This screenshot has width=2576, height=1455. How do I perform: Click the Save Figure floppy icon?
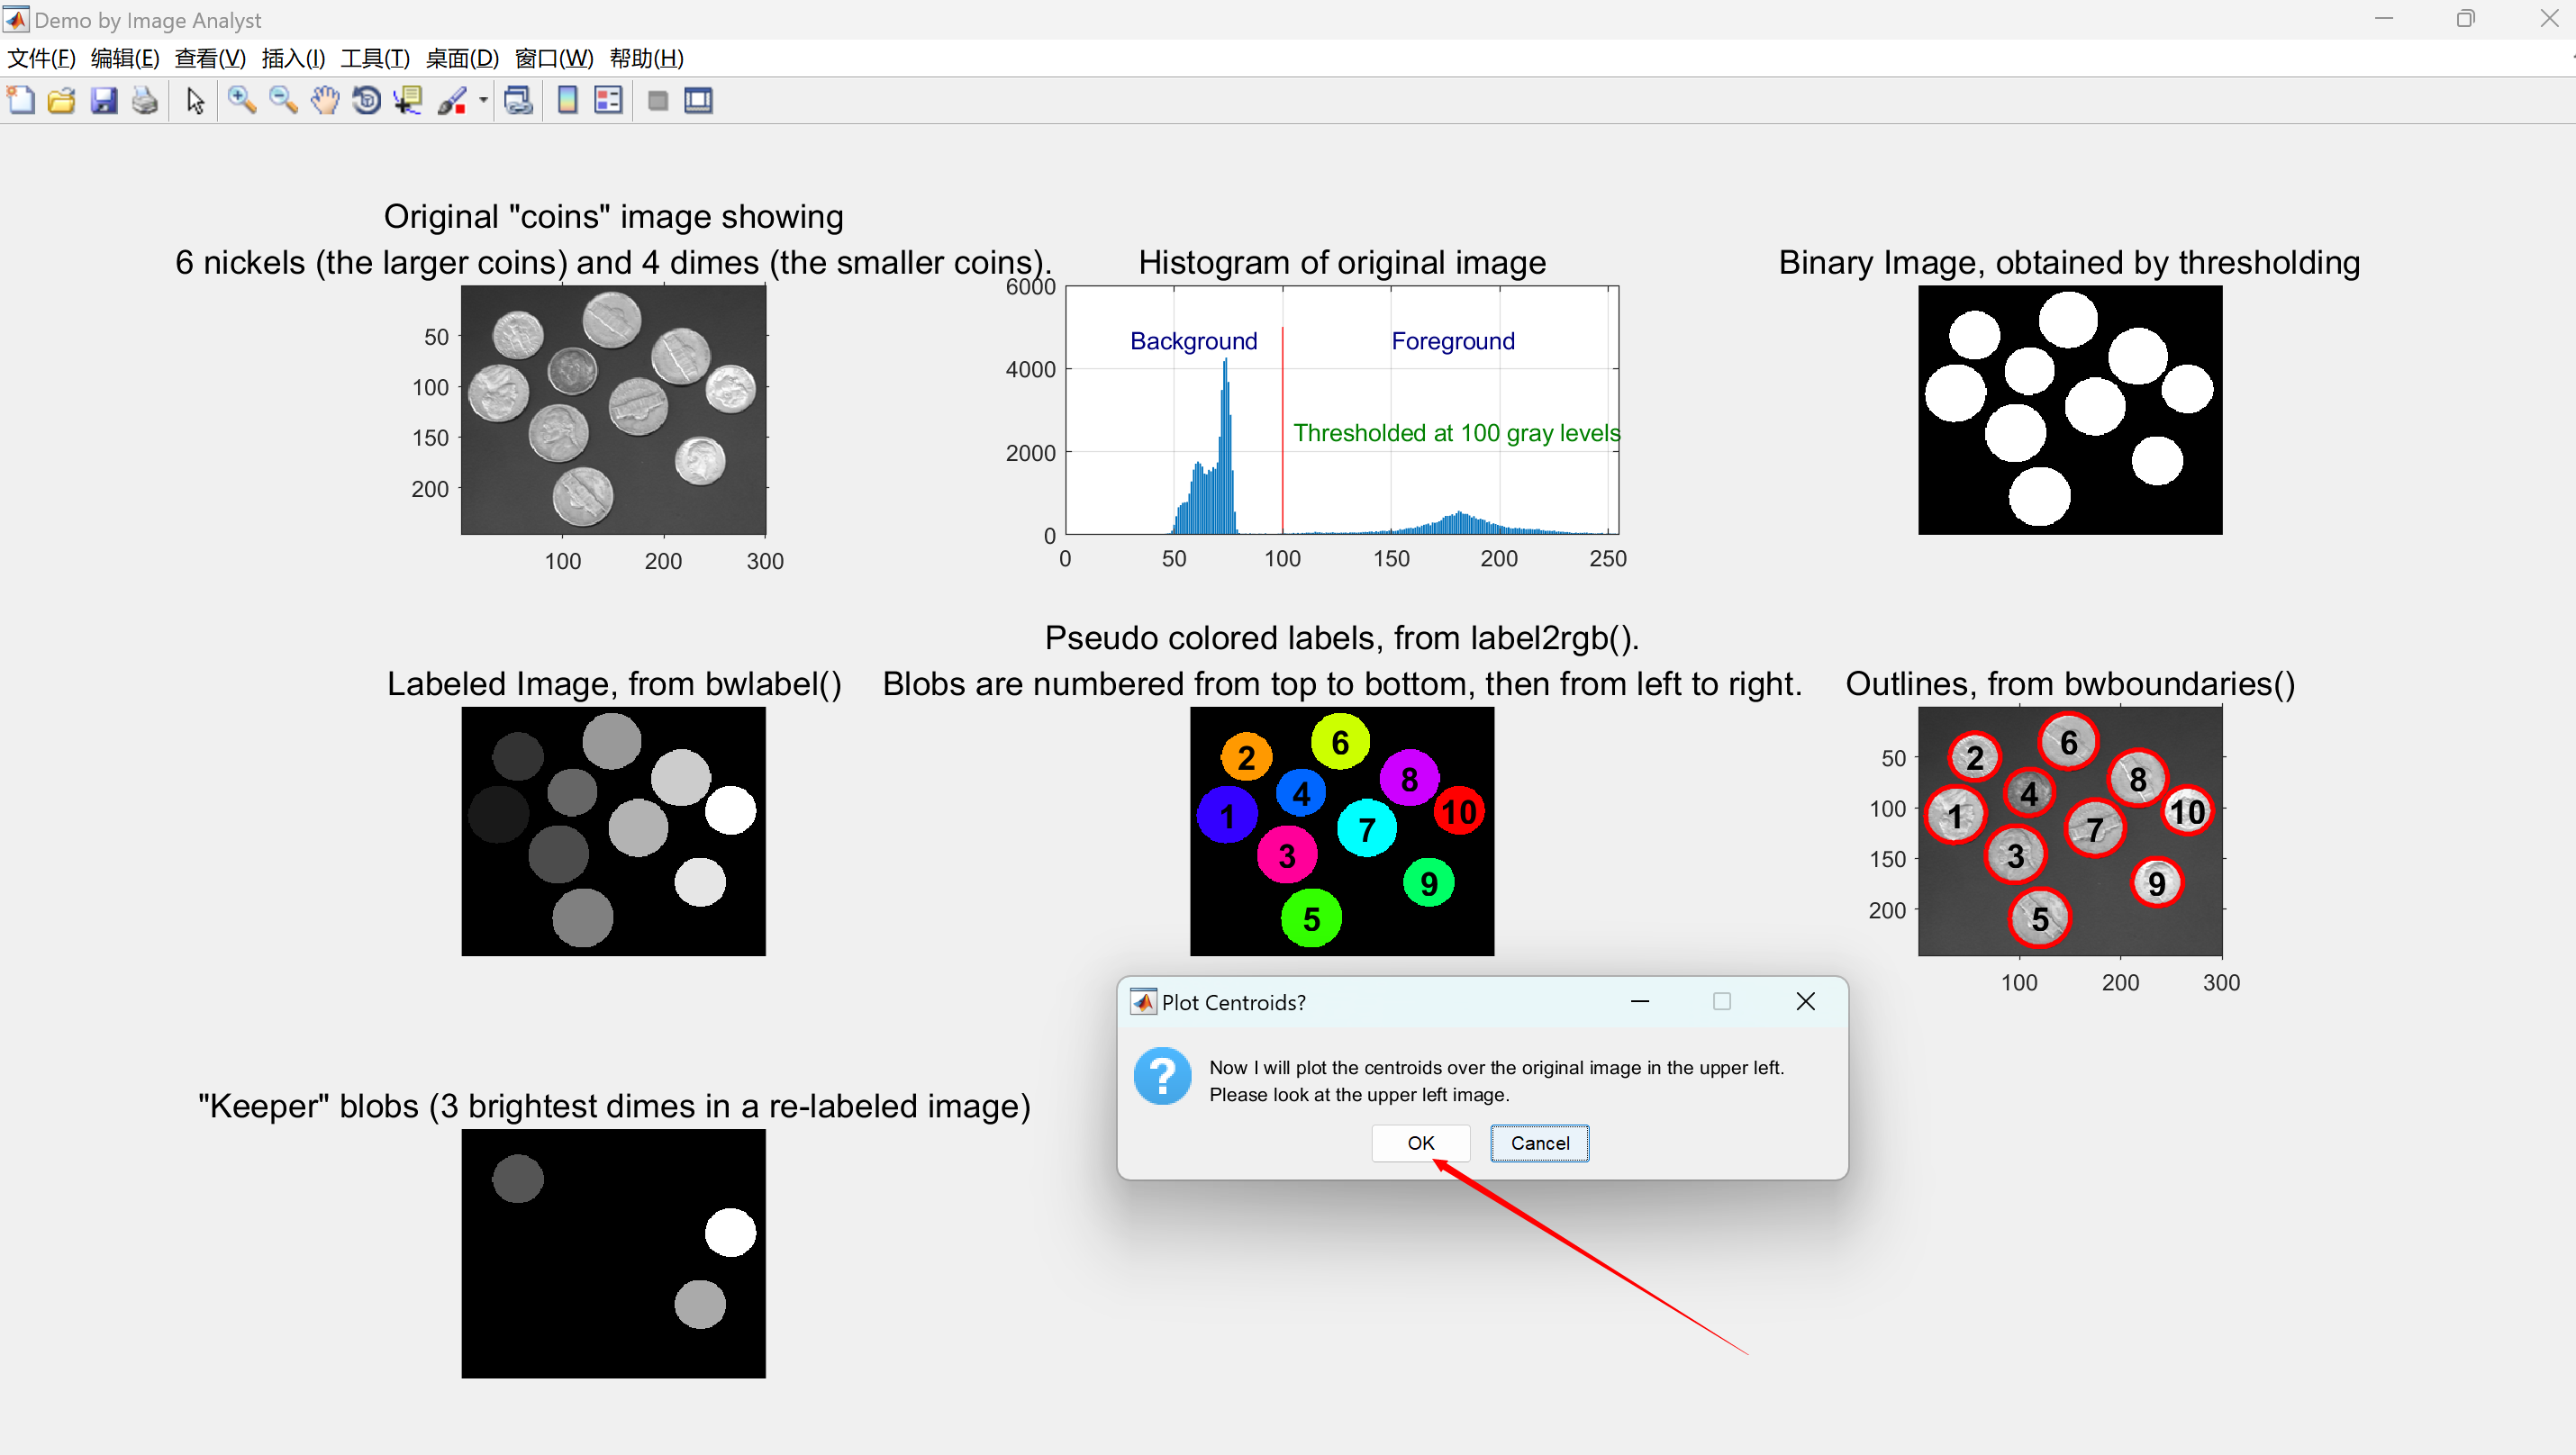(104, 100)
